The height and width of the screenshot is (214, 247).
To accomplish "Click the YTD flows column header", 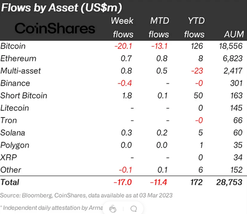I will (x=194, y=28).
